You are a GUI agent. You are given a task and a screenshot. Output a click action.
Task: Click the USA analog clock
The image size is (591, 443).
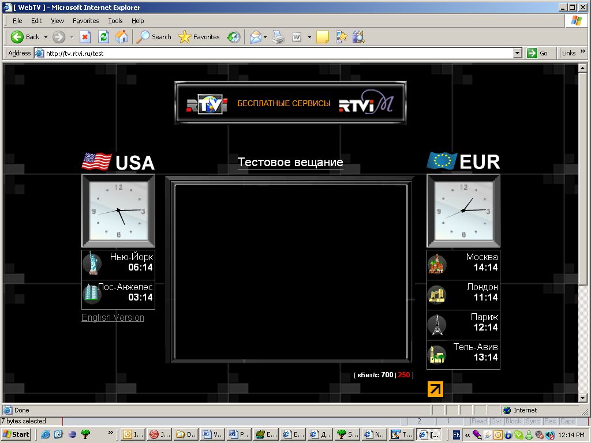pyautogui.click(x=118, y=211)
